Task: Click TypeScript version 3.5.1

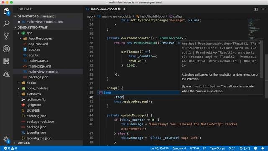Action: (x=232, y=148)
